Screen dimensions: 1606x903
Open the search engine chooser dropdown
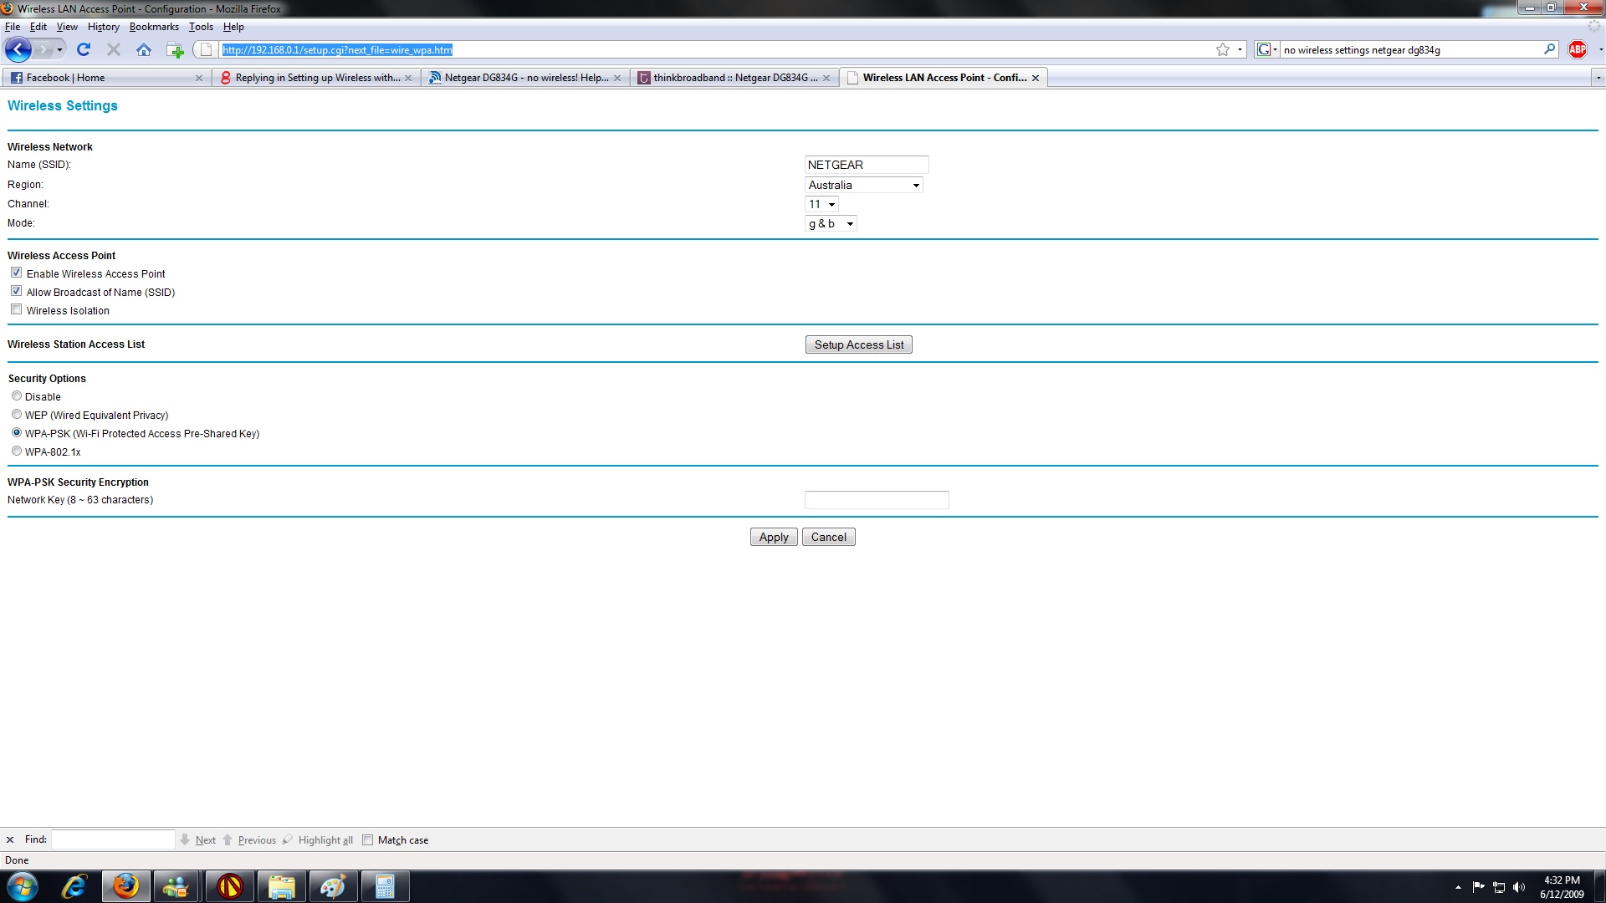1275,50
